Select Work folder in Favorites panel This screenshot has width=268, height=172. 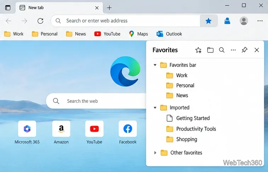point(177,75)
